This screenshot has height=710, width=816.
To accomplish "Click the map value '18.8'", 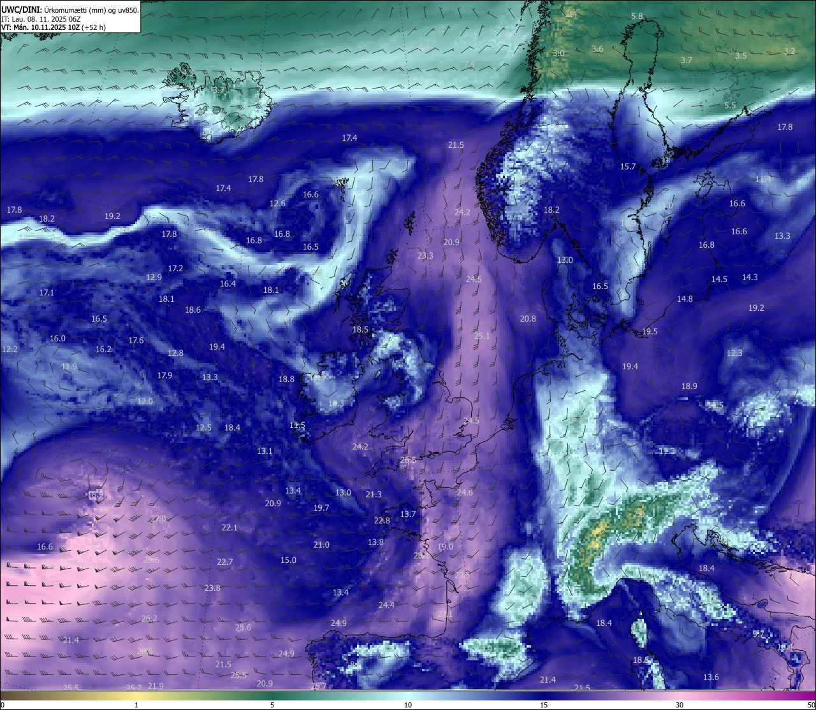I will click(x=286, y=380).
